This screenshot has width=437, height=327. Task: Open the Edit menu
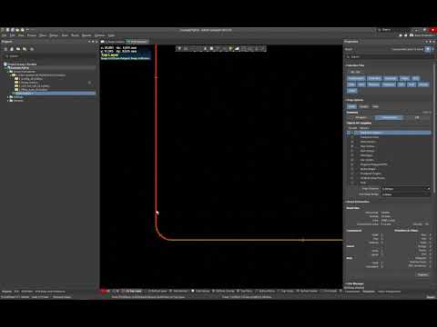[13, 35]
